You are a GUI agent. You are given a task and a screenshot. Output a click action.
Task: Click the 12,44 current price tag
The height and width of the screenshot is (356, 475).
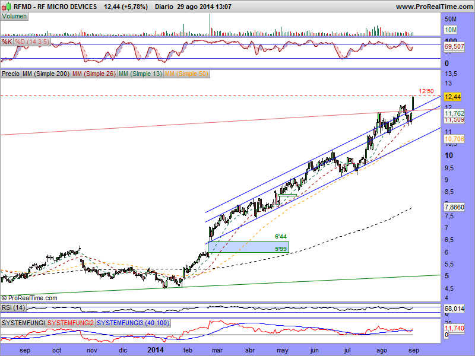click(x=452, y=97)
